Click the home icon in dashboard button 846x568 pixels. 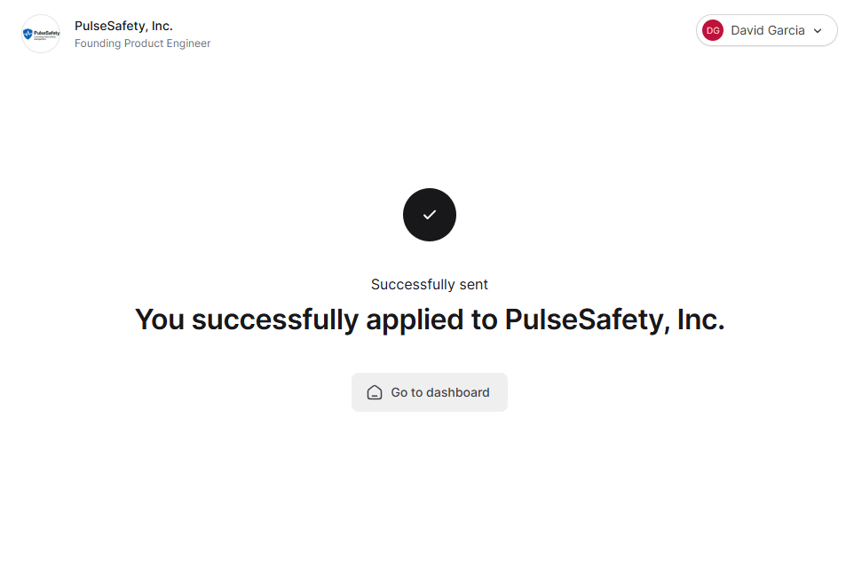(375, 392)
